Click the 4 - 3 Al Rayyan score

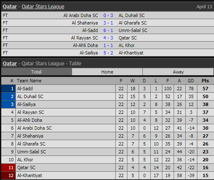click(x=108, y=38)
